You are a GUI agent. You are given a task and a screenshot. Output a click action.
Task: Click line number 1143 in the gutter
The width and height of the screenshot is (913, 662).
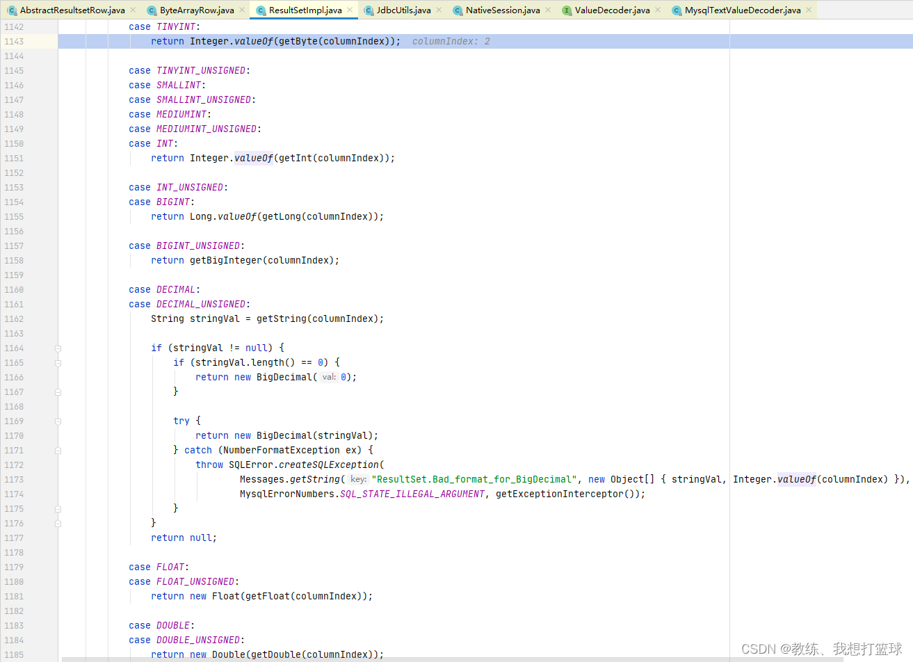[x=14, y=42]
